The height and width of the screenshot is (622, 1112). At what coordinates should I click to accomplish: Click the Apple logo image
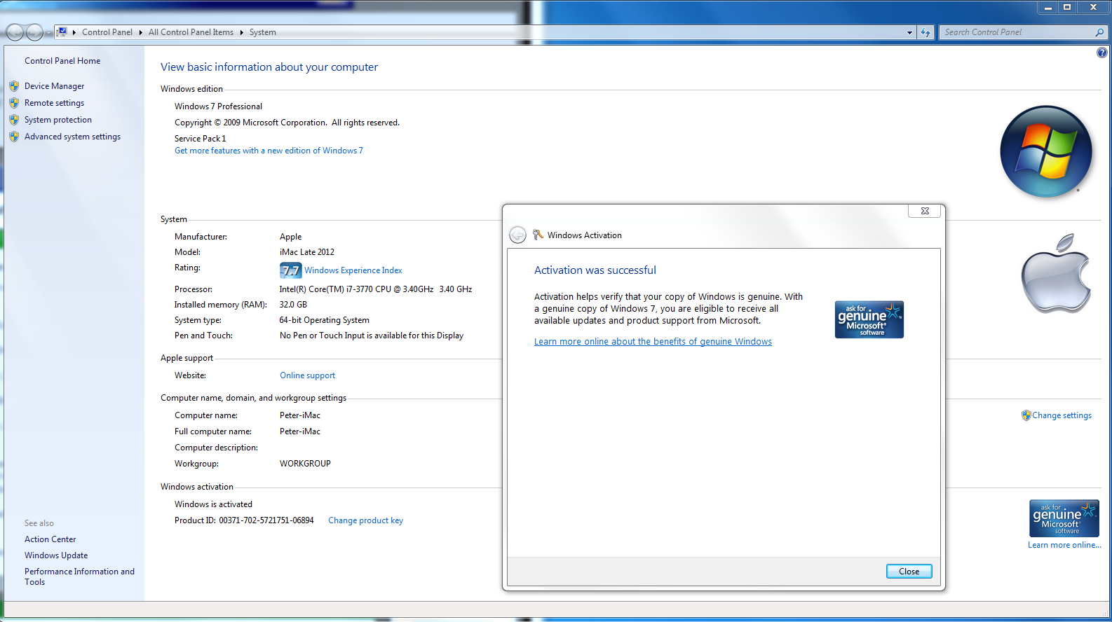[1056, 273]
